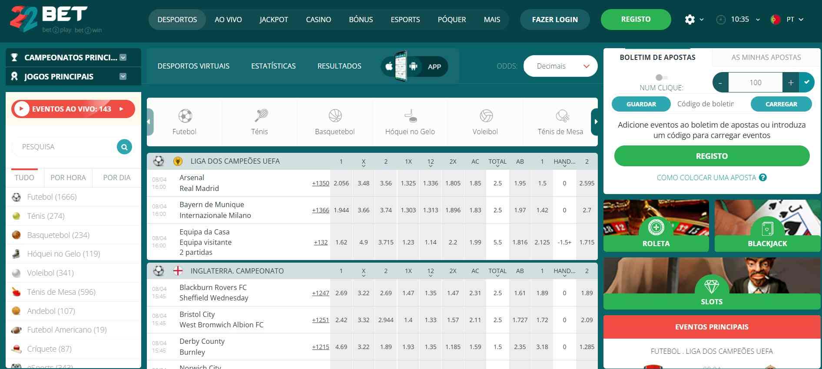This screenshot has width=822, height=369.
Task: Expand Jogos Principais section
Action: pos(123,76)
